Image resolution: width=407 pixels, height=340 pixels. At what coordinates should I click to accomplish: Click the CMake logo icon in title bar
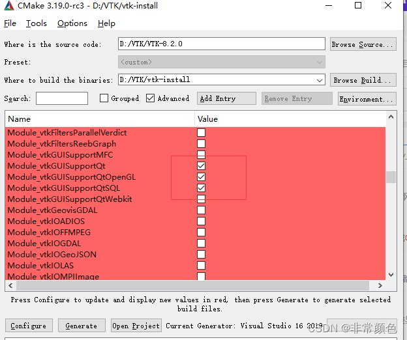(x=9, y=5)
